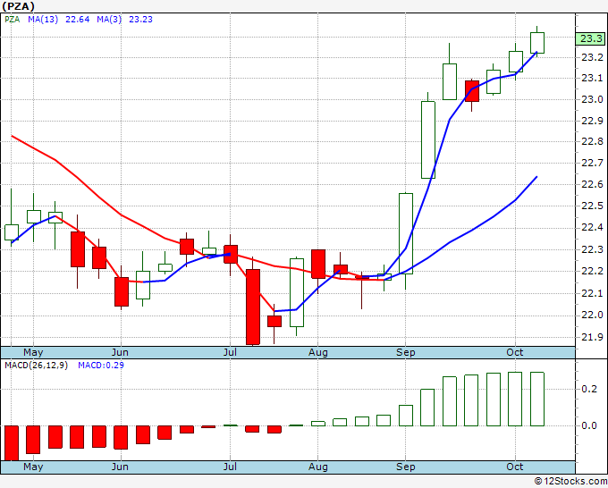Click the (PZA) chart title
Viewport: 608px width, 488px height.
pyautogui.click(x=18, y=6)
